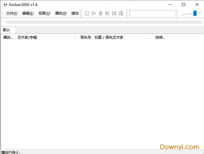Click the playback seek bar
Image resolution: width=204 pixels, height=154 pixels.
(104, 22)
